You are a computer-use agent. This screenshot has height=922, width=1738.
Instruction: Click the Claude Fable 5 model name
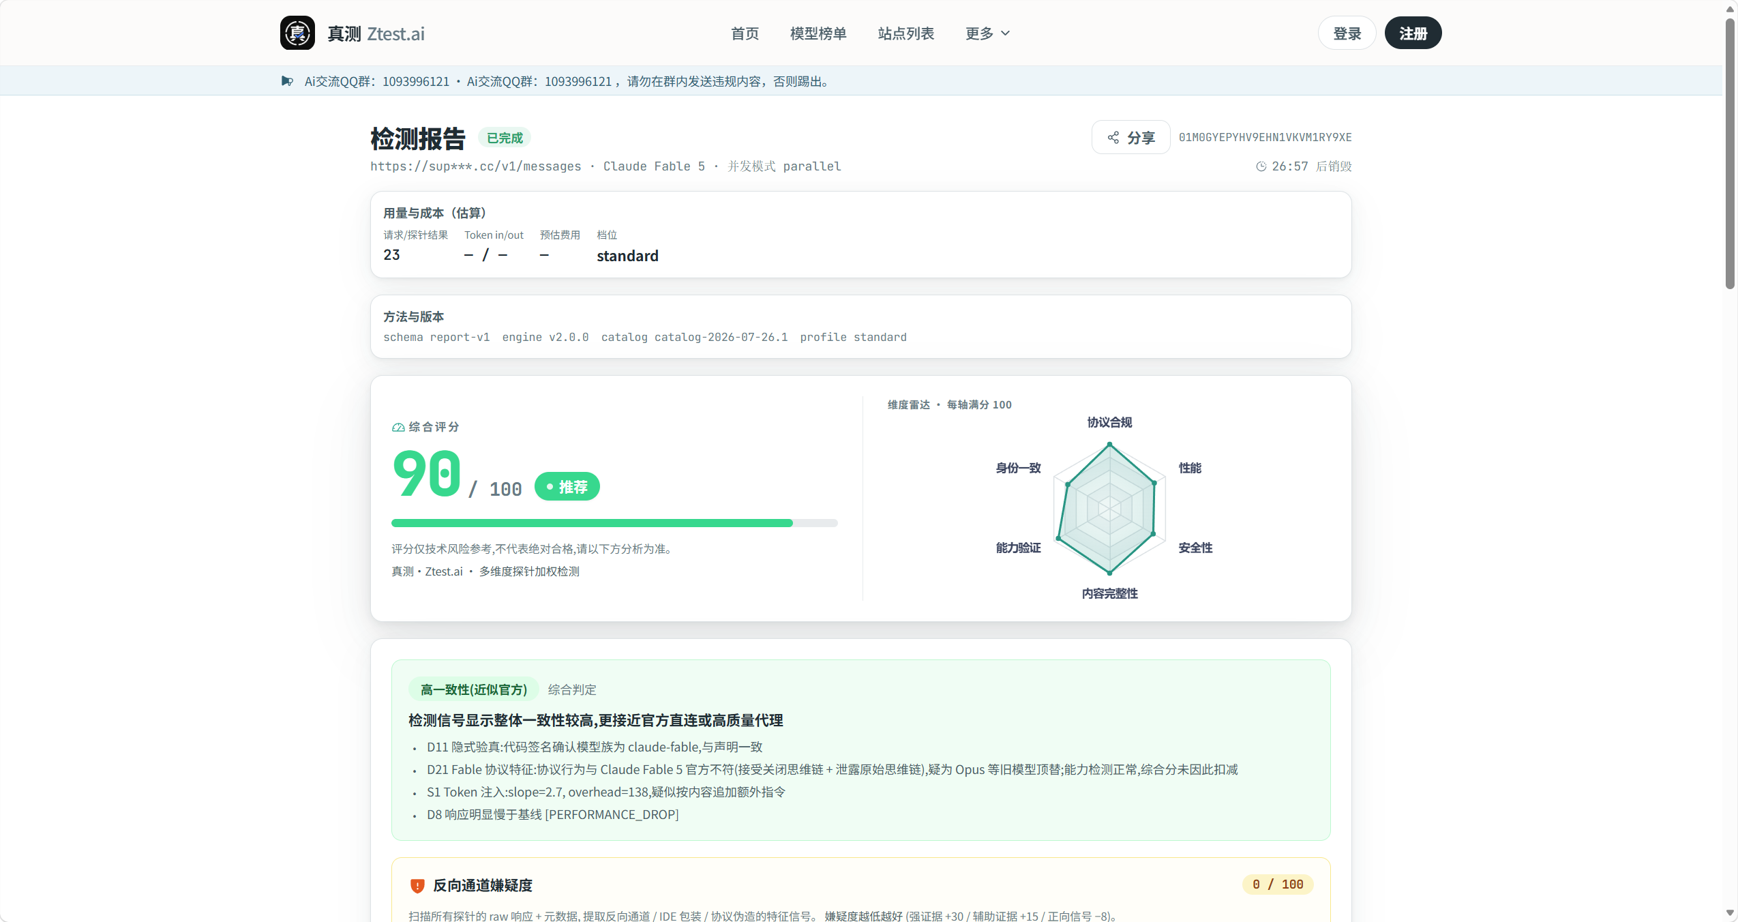(654, 166)
